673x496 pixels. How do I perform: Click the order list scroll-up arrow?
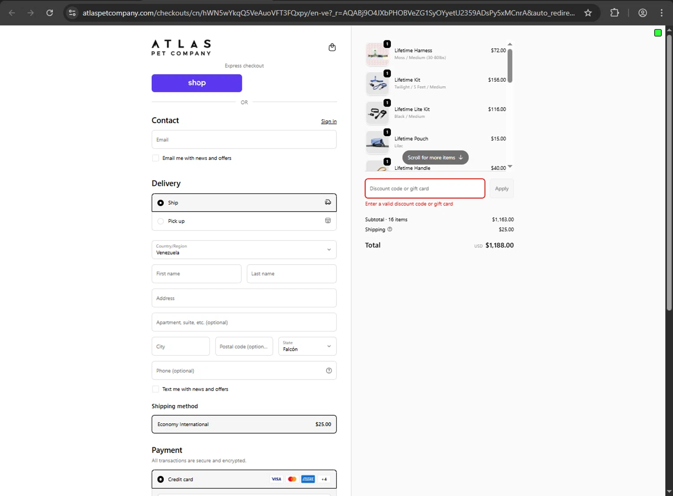tap(510, 44)
